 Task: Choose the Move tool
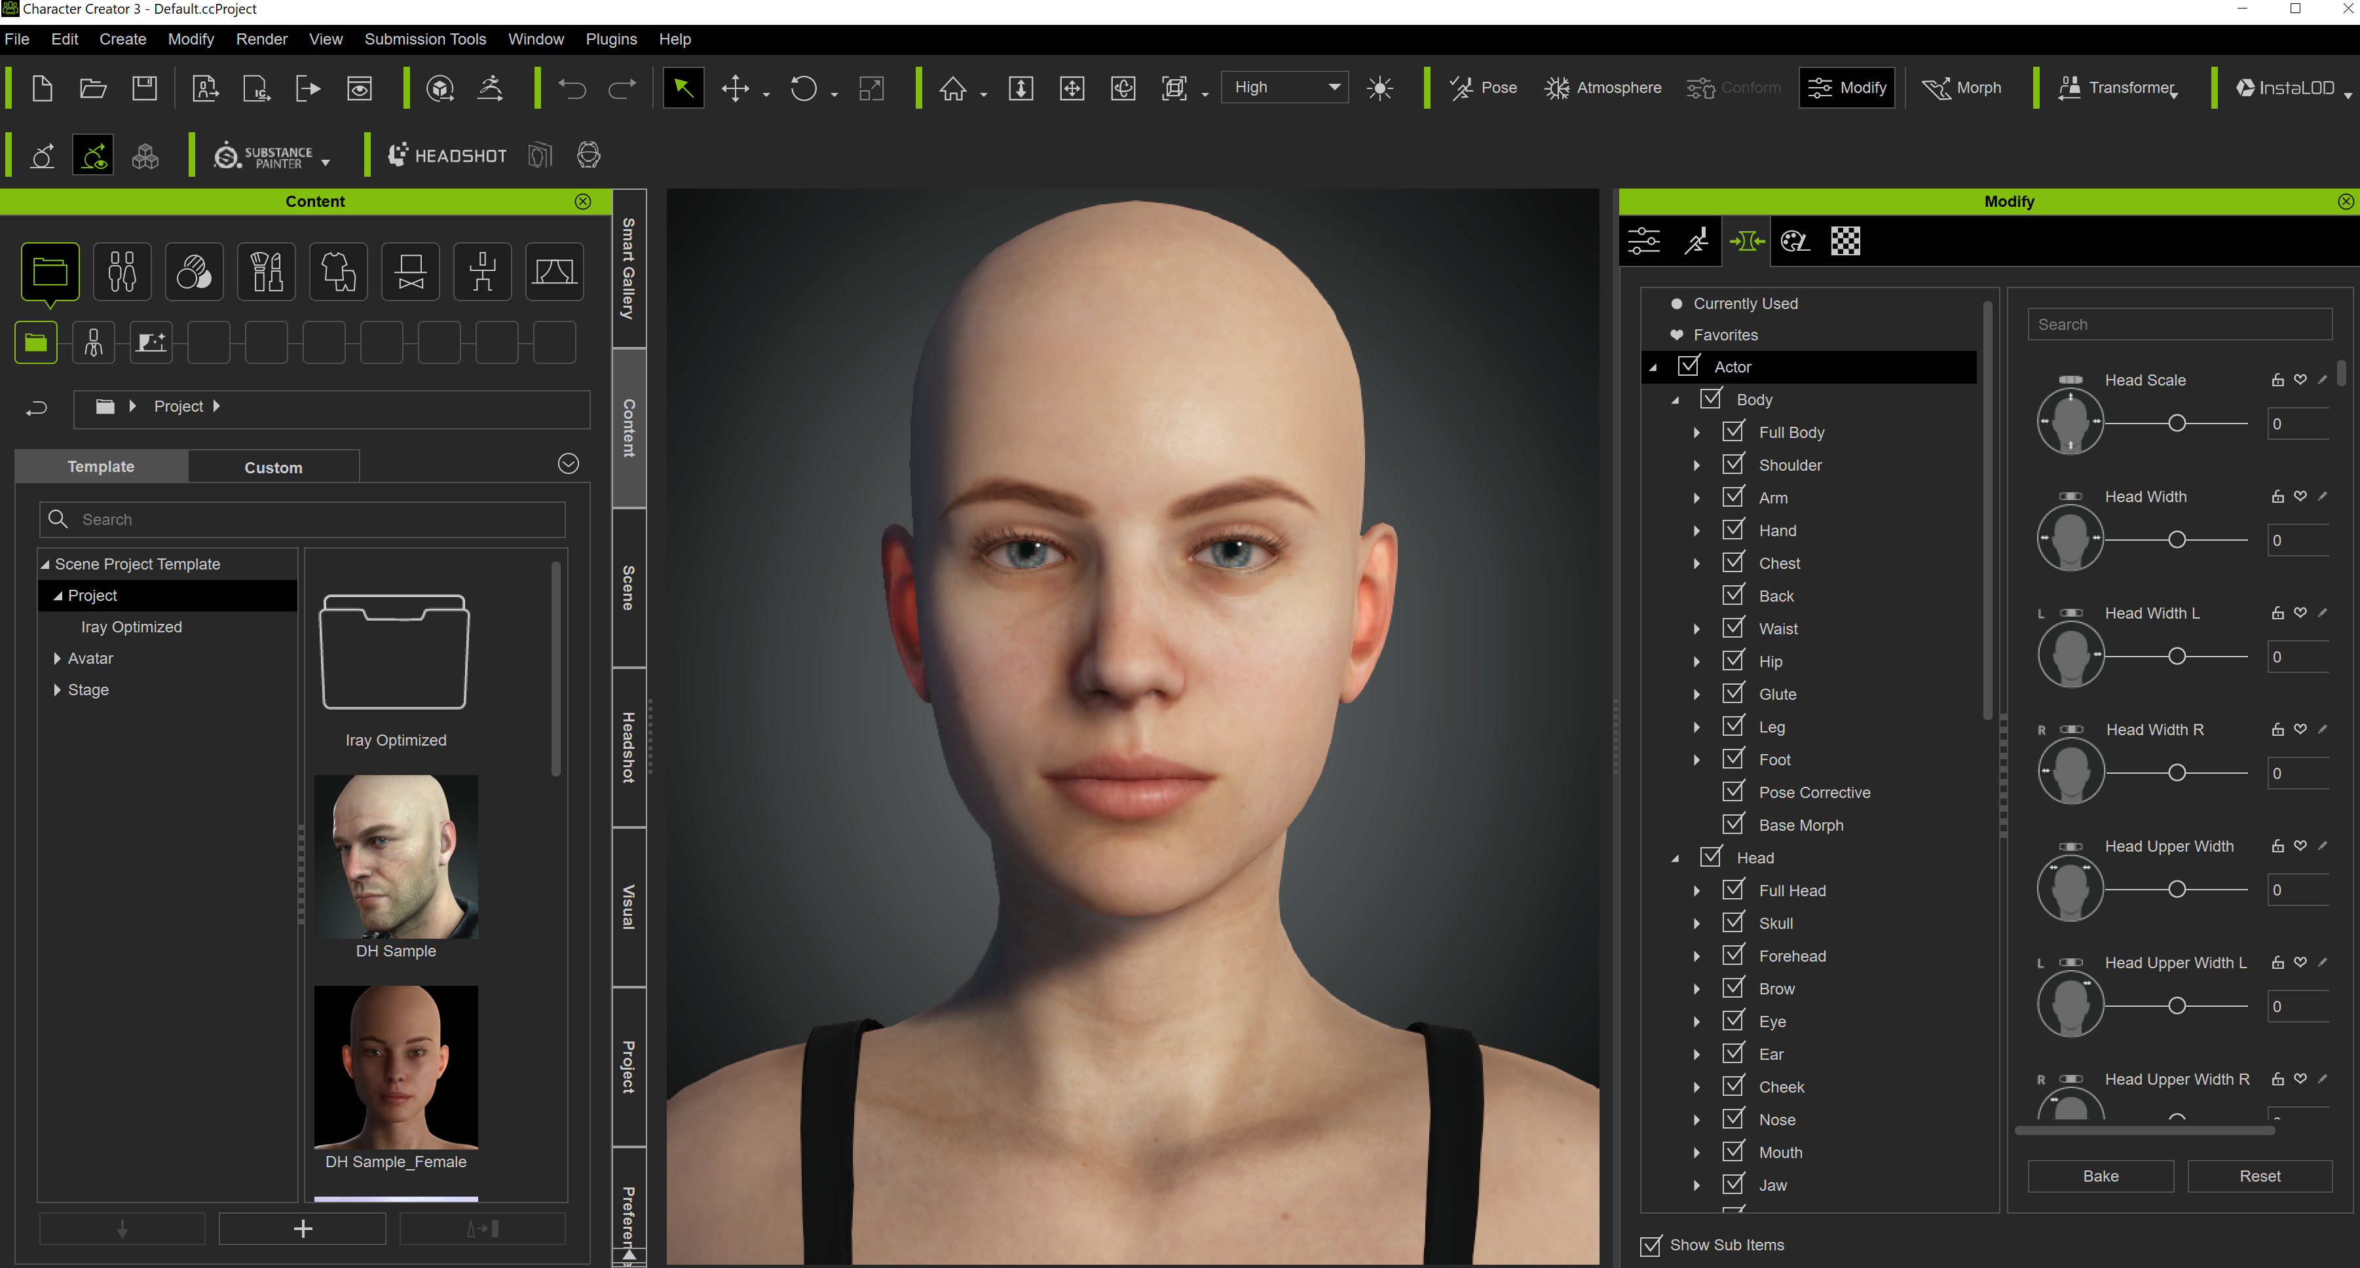point(735,89)
